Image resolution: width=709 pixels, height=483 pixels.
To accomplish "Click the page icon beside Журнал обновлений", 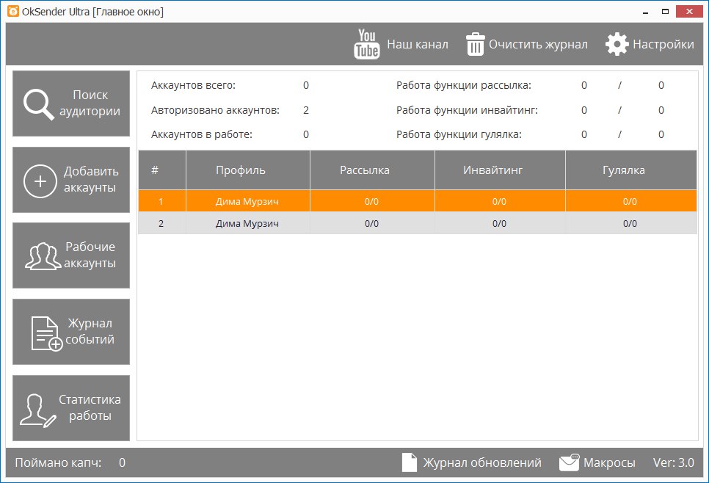I will (x=410, y=462).
